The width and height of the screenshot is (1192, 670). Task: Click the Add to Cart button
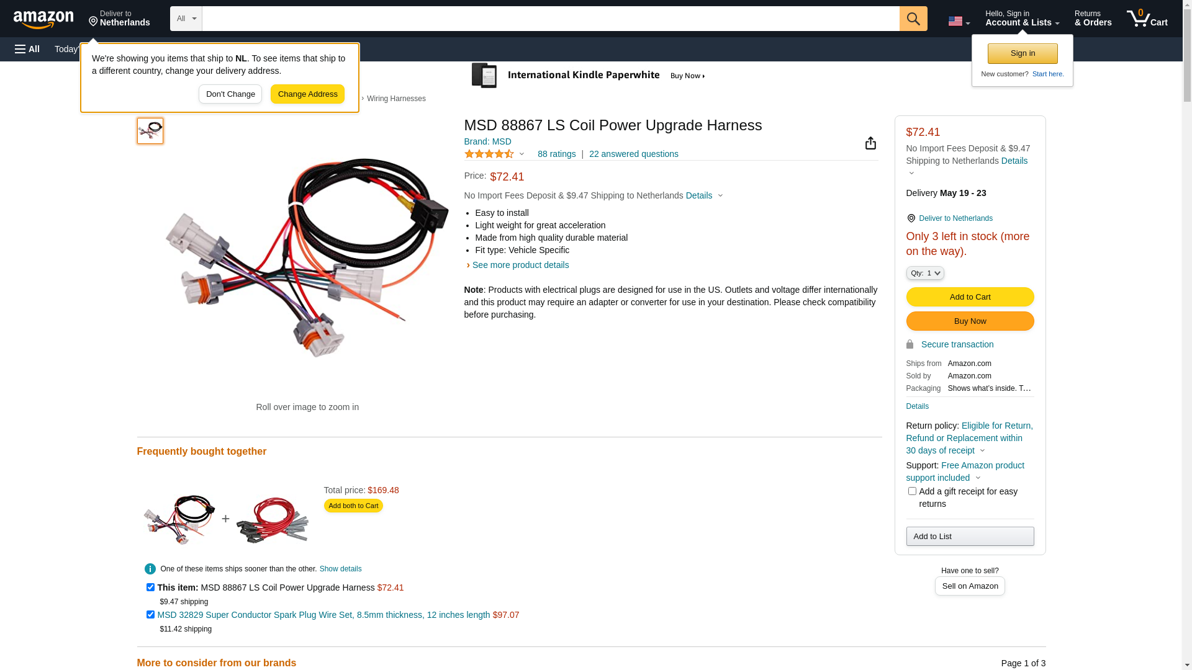pyautogui.click(x=970, y=297)
